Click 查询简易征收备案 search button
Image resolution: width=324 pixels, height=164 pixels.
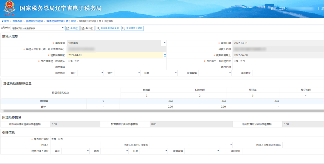click(x=108, y=28)
